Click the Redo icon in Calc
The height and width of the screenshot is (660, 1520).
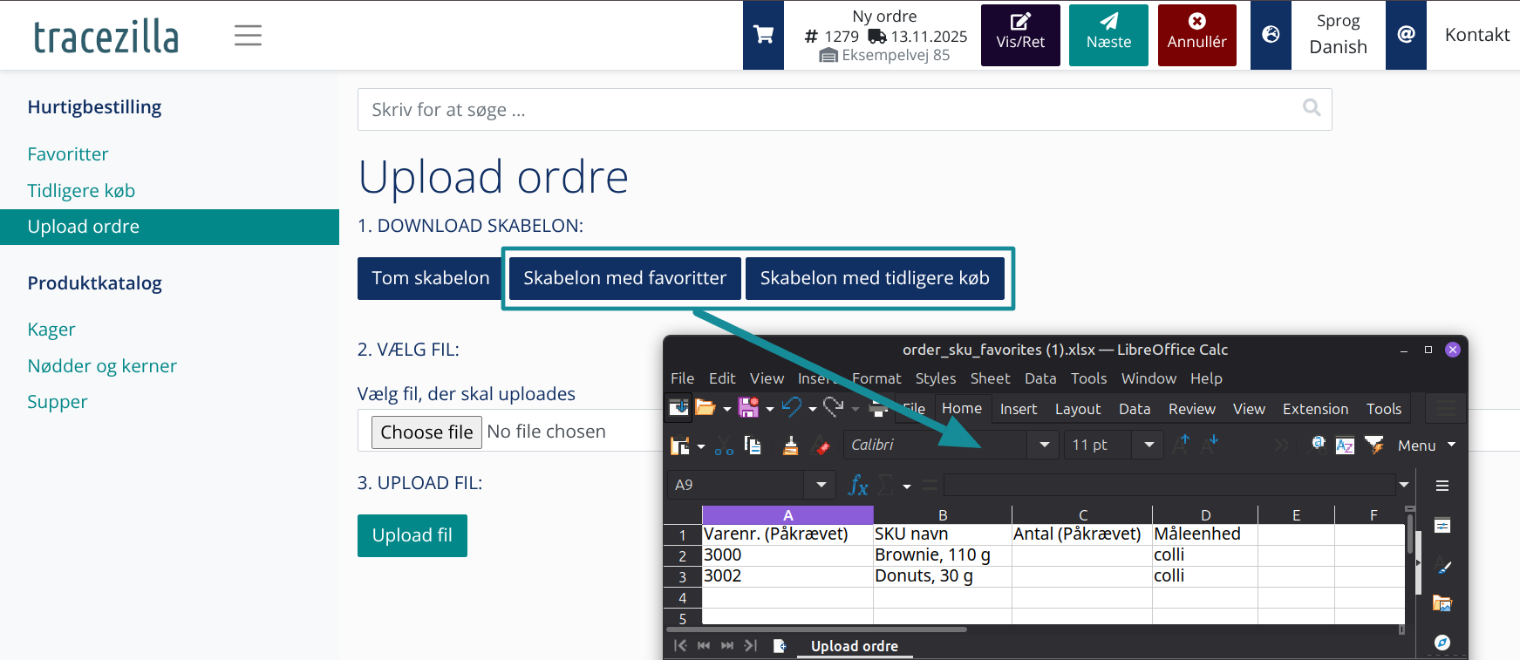coord(834,407)
